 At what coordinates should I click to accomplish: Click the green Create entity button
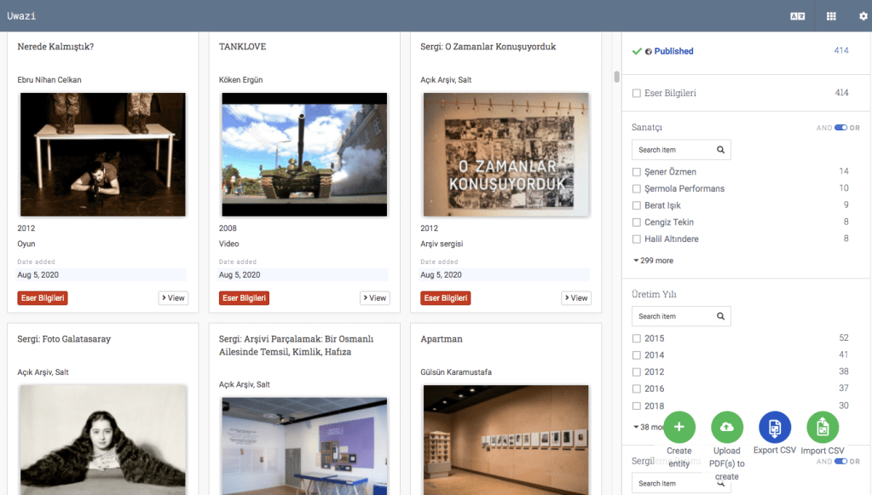[679, 427]
